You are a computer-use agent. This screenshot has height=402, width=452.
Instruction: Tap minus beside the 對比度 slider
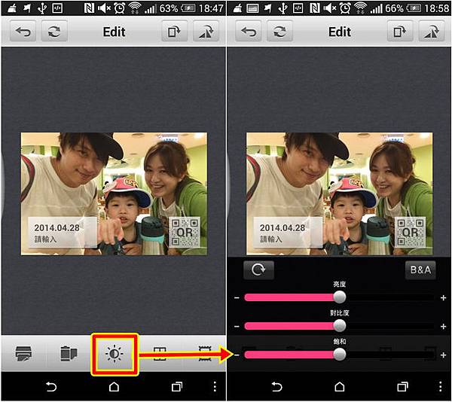tap(237, 326)
